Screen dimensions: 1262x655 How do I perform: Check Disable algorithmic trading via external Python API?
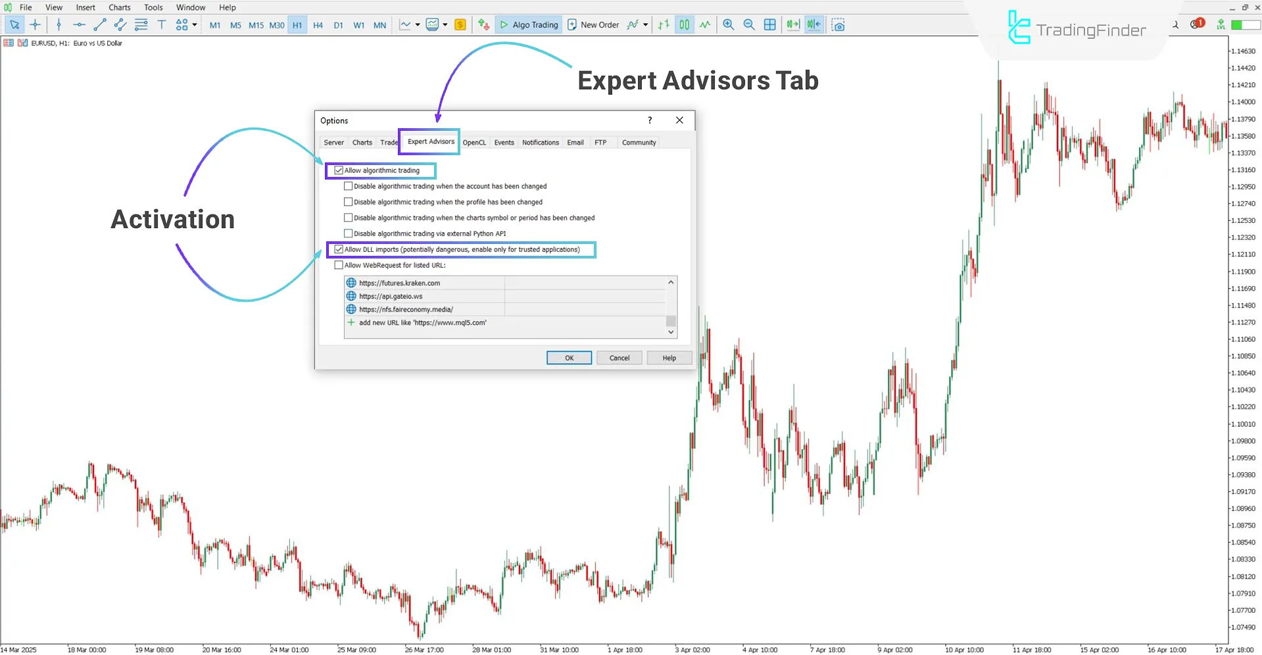pyautogui.click(x=349, y=233)
